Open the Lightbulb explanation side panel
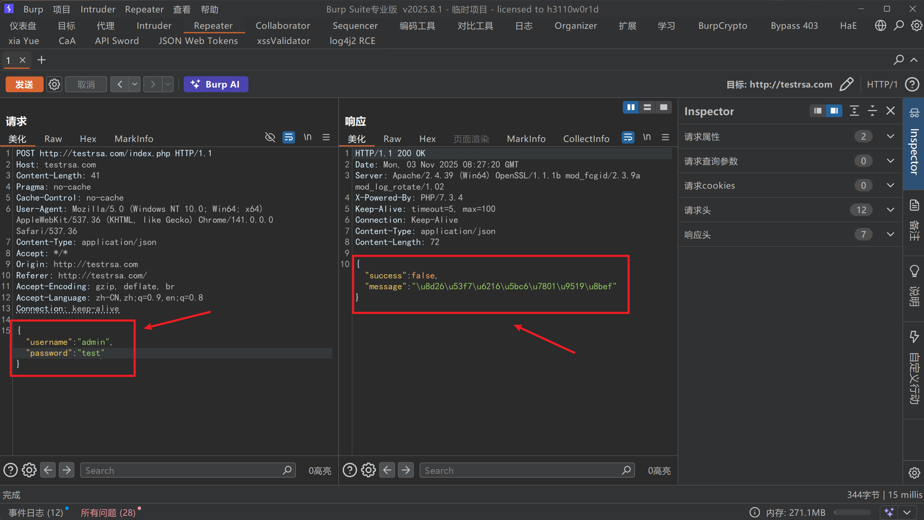Viewport: 924px width, 520px height. (x=914, y=271)
